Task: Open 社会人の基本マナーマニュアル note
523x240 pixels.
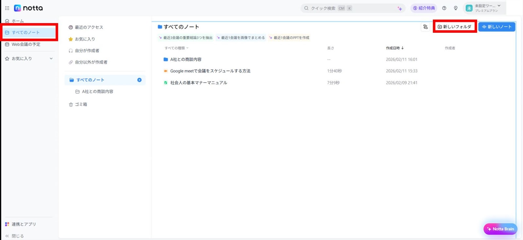Action: pyautogui.click(x=198, y=83)
